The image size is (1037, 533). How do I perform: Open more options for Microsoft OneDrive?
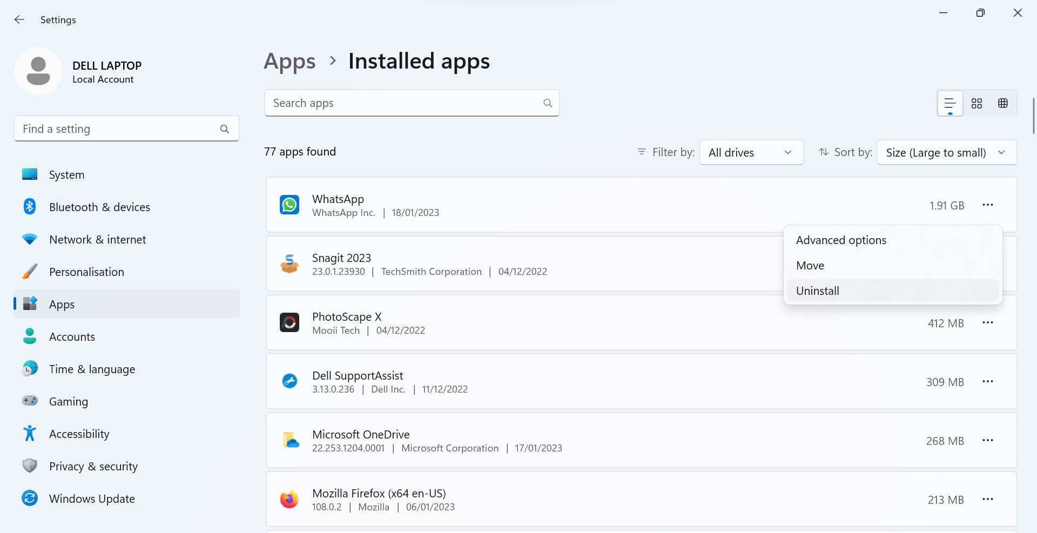point(988,441)
